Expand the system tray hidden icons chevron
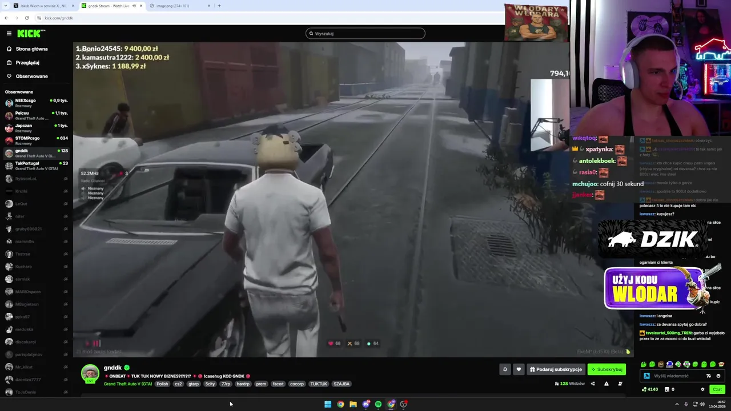The height and width of the screenshot is (411, 731). [x=677, y=404]
